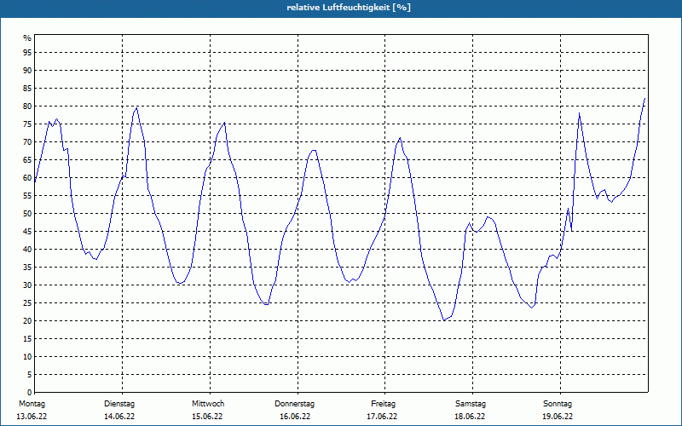Click the 20 y-axis value

click(x=27, y=321)
